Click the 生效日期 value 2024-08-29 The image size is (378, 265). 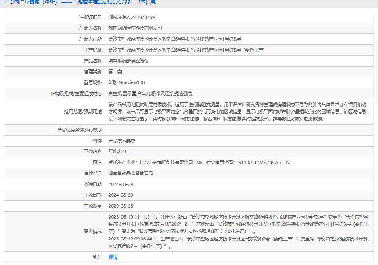[121, 195]
